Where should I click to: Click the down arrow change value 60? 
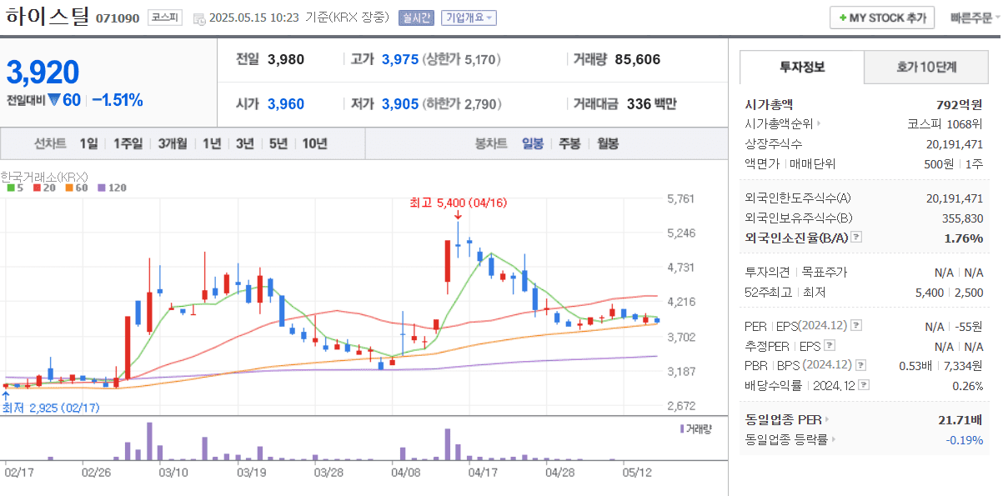coord(64,100)
